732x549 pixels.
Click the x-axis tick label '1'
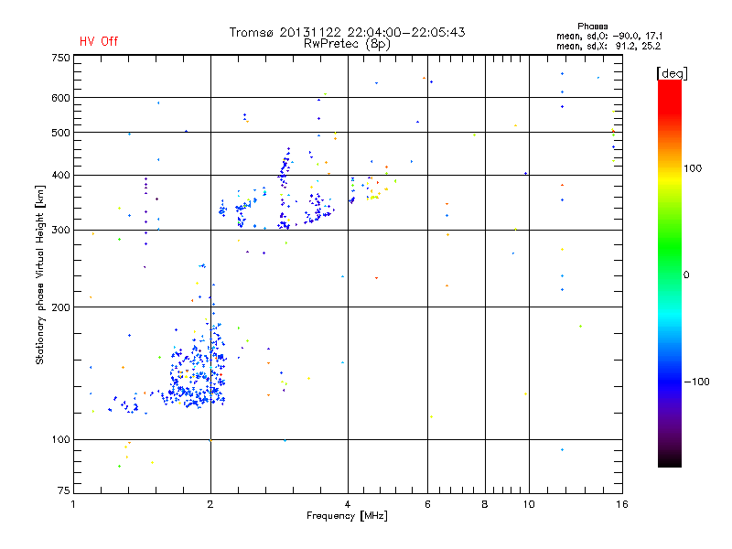[x=73, y=504]
